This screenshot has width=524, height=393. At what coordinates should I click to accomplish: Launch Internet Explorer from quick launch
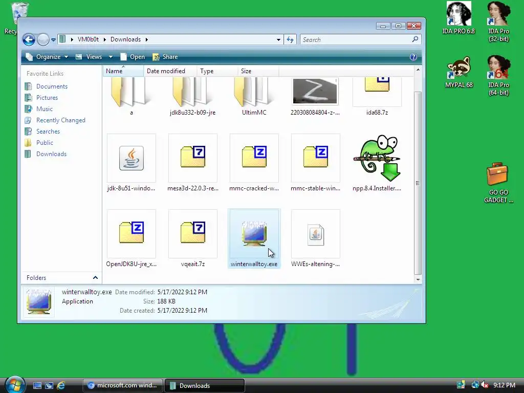pyautogui.click(x=61, y=385)
